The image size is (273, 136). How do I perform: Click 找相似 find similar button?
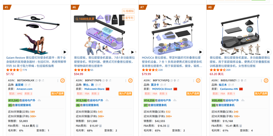point(128,11)
